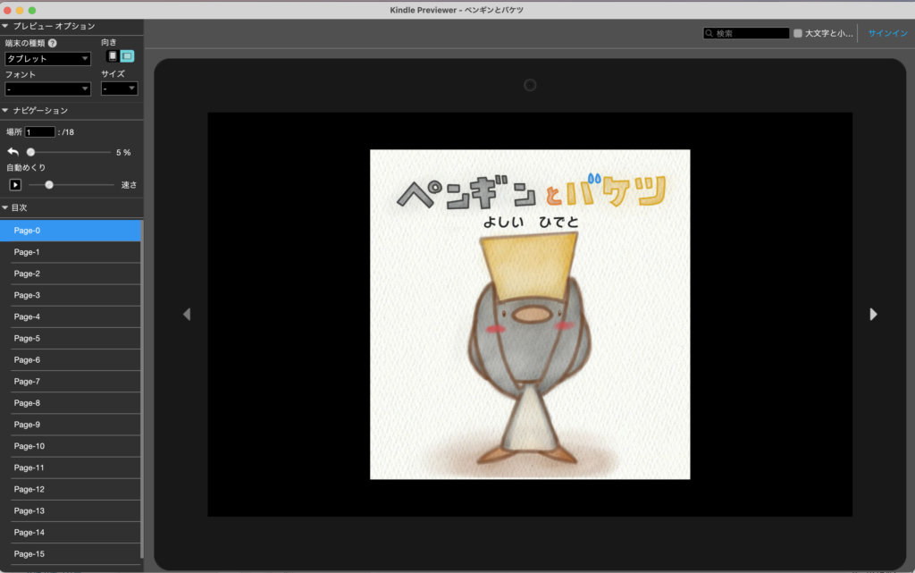Image resolution: width=915 pixels, height=573 pixels.
Task: Select landscape orientation icon
Action: pyautogui.click(x=127, y=56)
